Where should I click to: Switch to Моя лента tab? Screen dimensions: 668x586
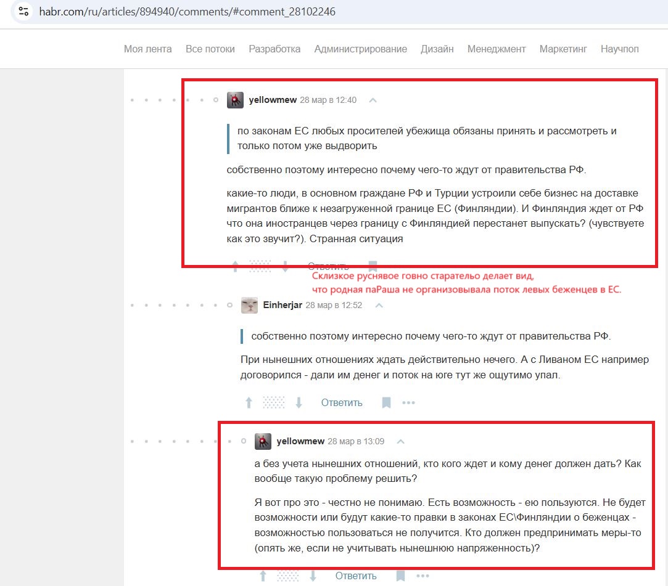tap(148, 49)
